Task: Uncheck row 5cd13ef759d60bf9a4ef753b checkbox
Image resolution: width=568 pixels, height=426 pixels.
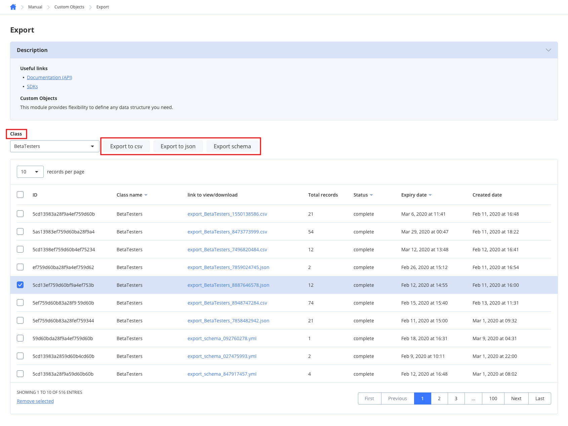Action: [20, 285]
